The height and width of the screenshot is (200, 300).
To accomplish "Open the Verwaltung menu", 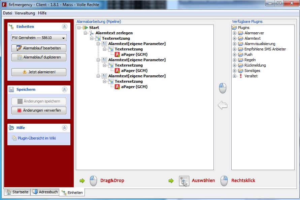I will point(25,13).
